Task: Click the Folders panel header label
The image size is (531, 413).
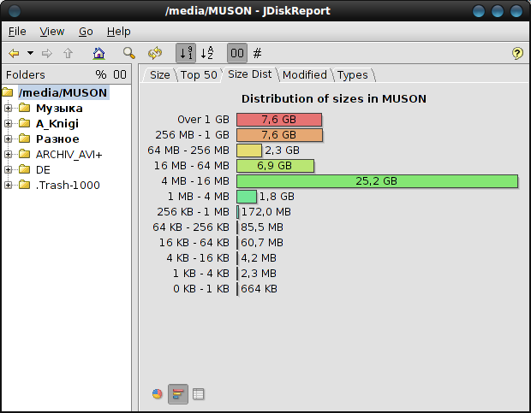Action: 26,74
